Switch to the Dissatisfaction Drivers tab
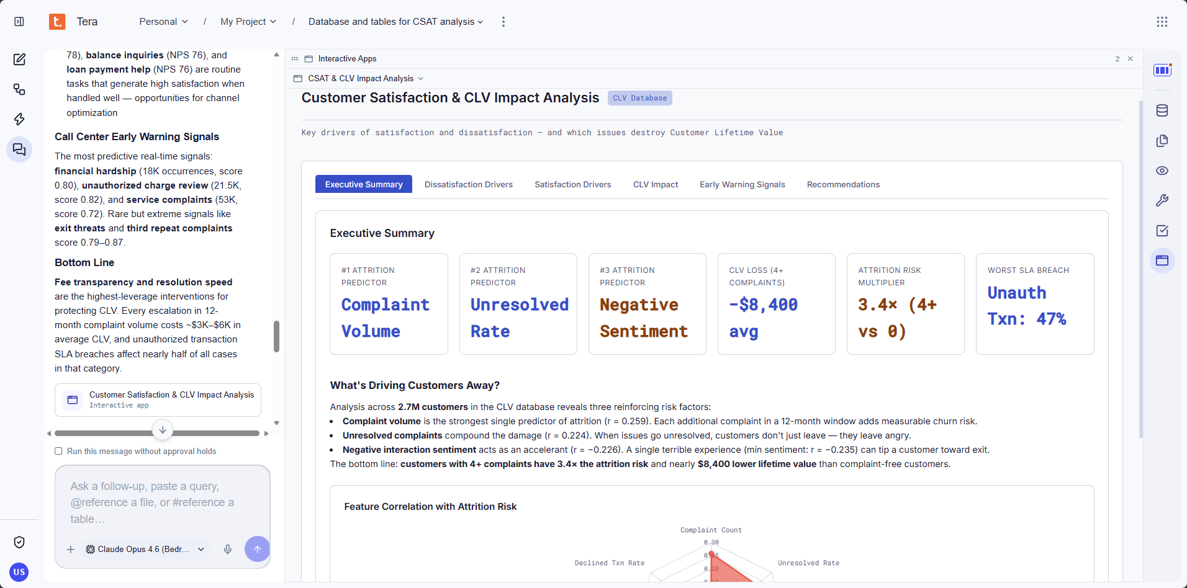 469,184
